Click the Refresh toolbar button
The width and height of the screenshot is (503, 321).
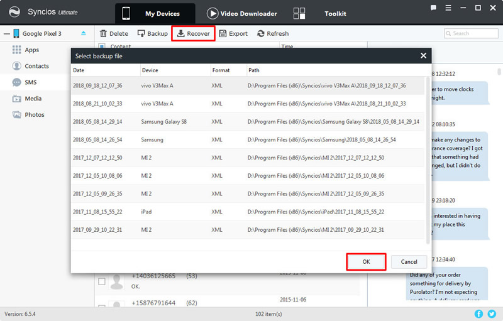click(273, 34)
